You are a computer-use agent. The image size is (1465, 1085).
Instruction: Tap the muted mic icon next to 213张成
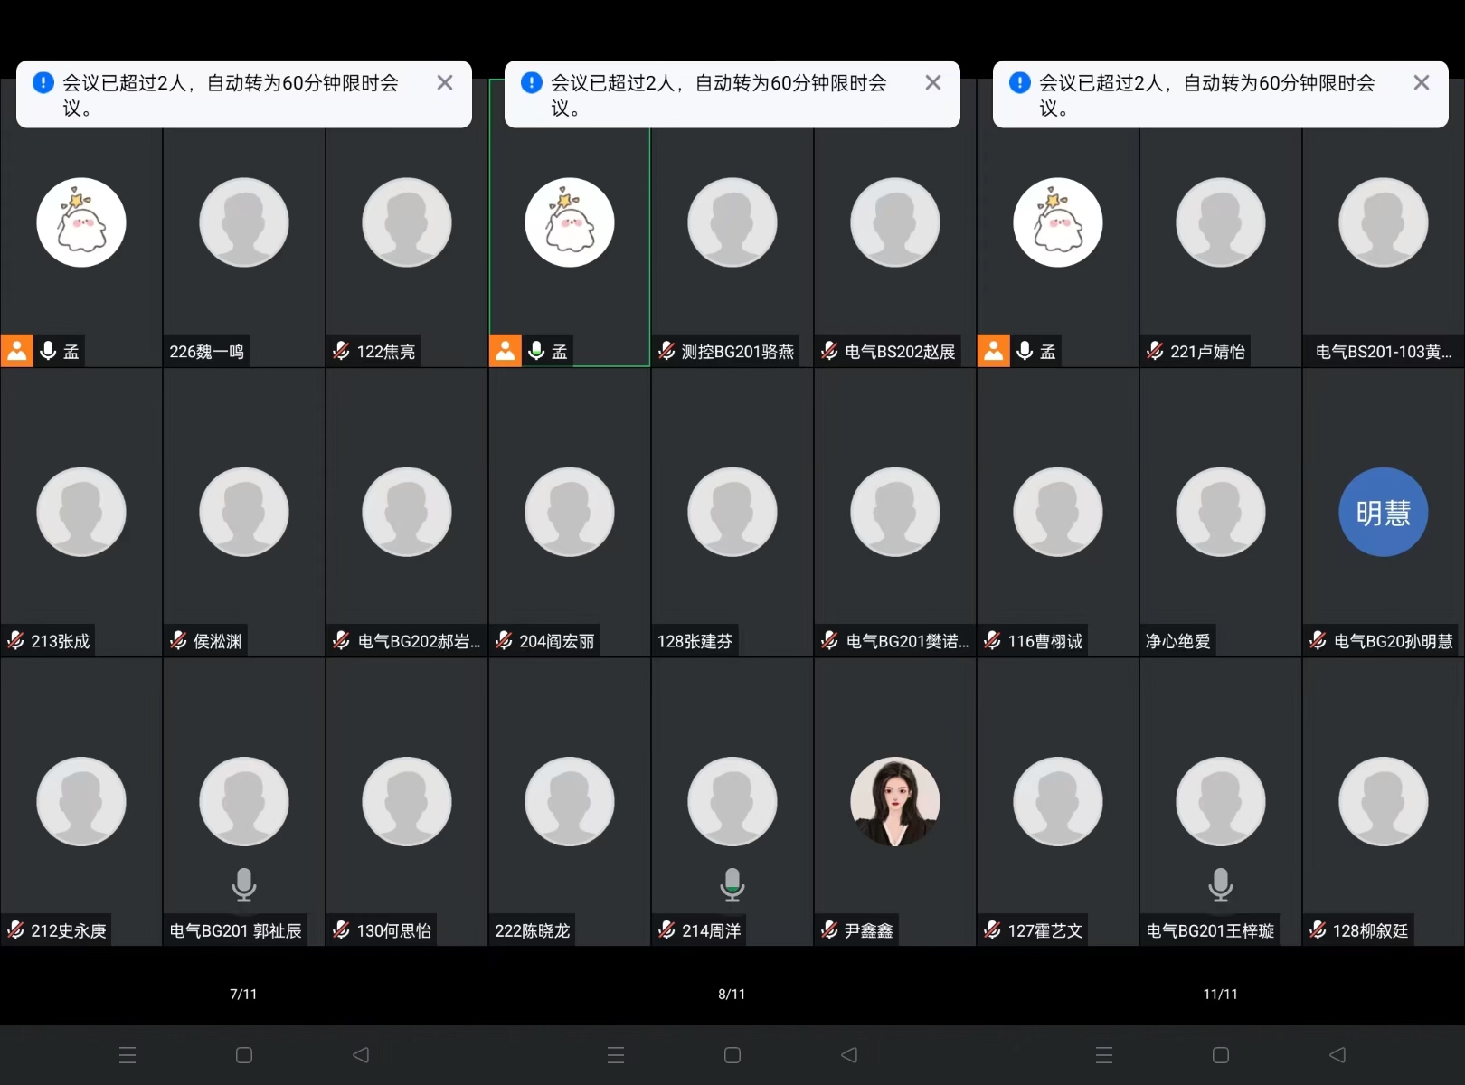tap(15, 640)
